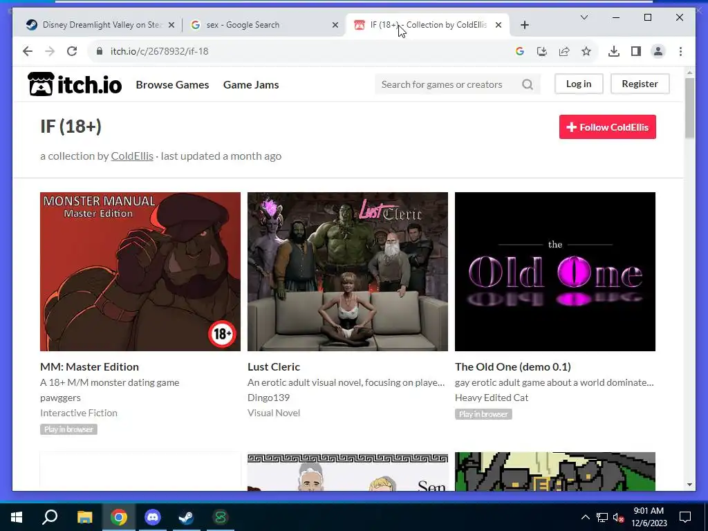708x531 pixels.
Task: Switch to Chrome in the taskbar
Action: coord(118,517)
